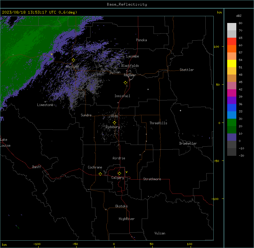
Task: Click the km unit label at bottom left
Action: pos(4,244)
